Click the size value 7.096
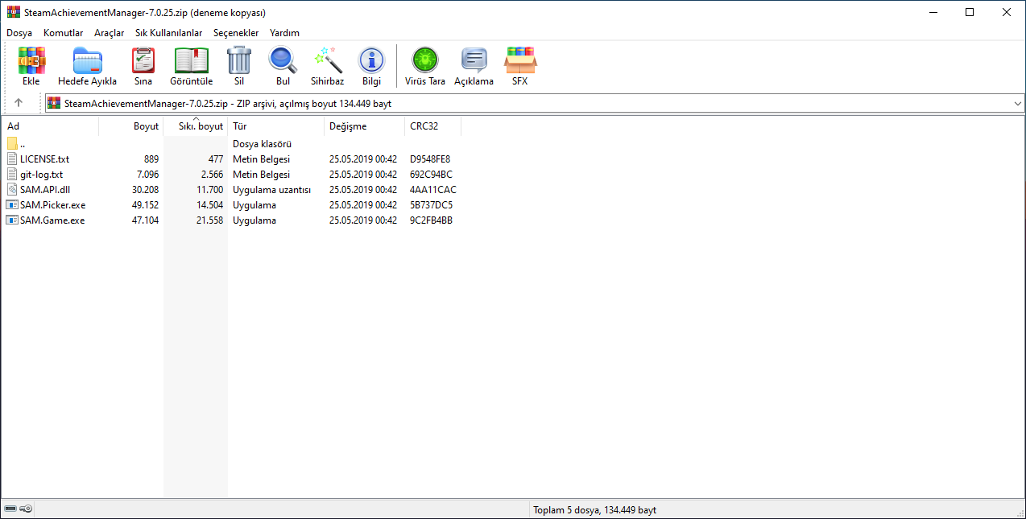 (148, 175)
